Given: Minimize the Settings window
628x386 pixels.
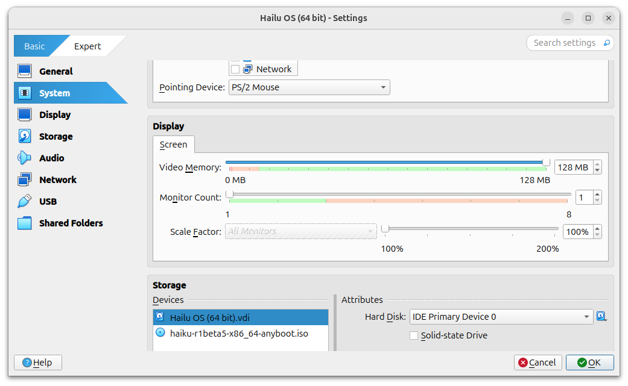Looking at the screenshot, I should click(x=568, y=19).
